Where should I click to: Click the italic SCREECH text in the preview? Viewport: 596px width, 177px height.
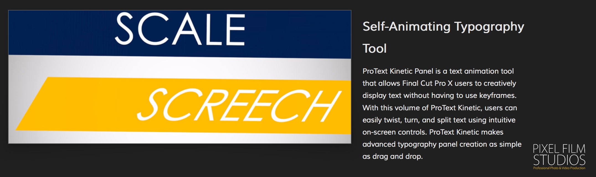[238, 106]
